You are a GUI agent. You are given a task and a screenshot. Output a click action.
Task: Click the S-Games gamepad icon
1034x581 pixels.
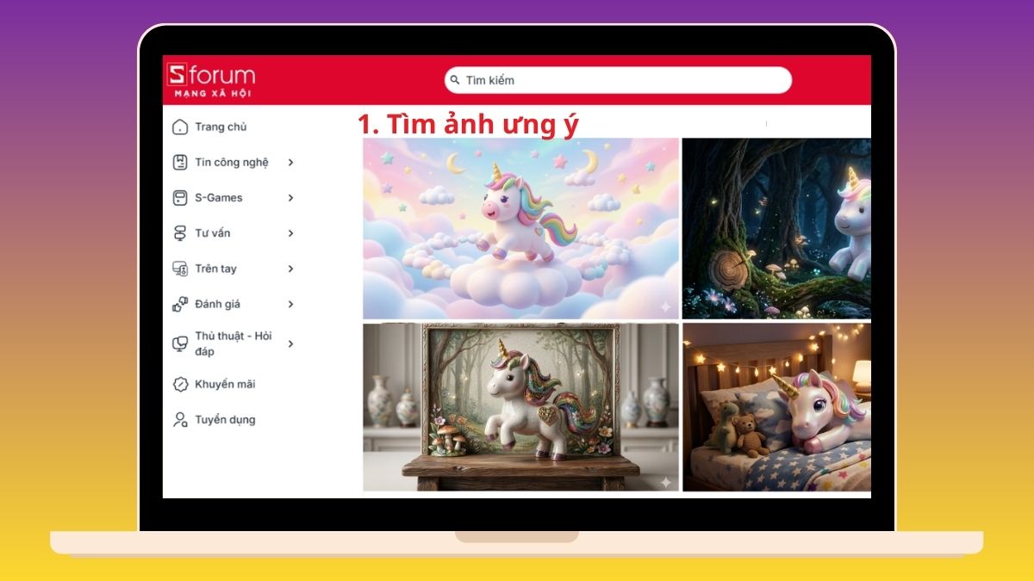(x=178, y=197)
